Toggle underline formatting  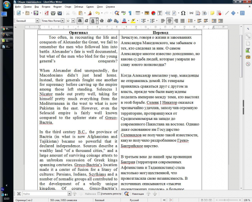[92, 21]
